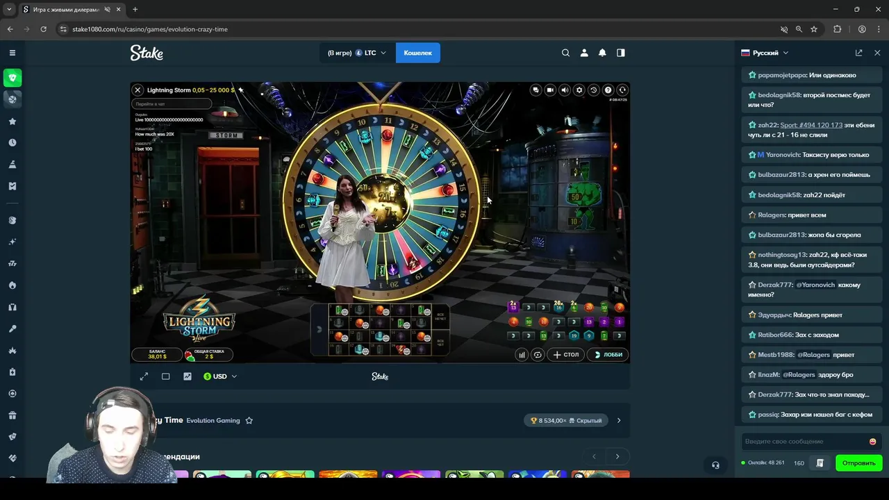The height and width of the screenshot is (500, 889).
Task: Open the 777 slots sidebar icon
Action: coord(13,264)
